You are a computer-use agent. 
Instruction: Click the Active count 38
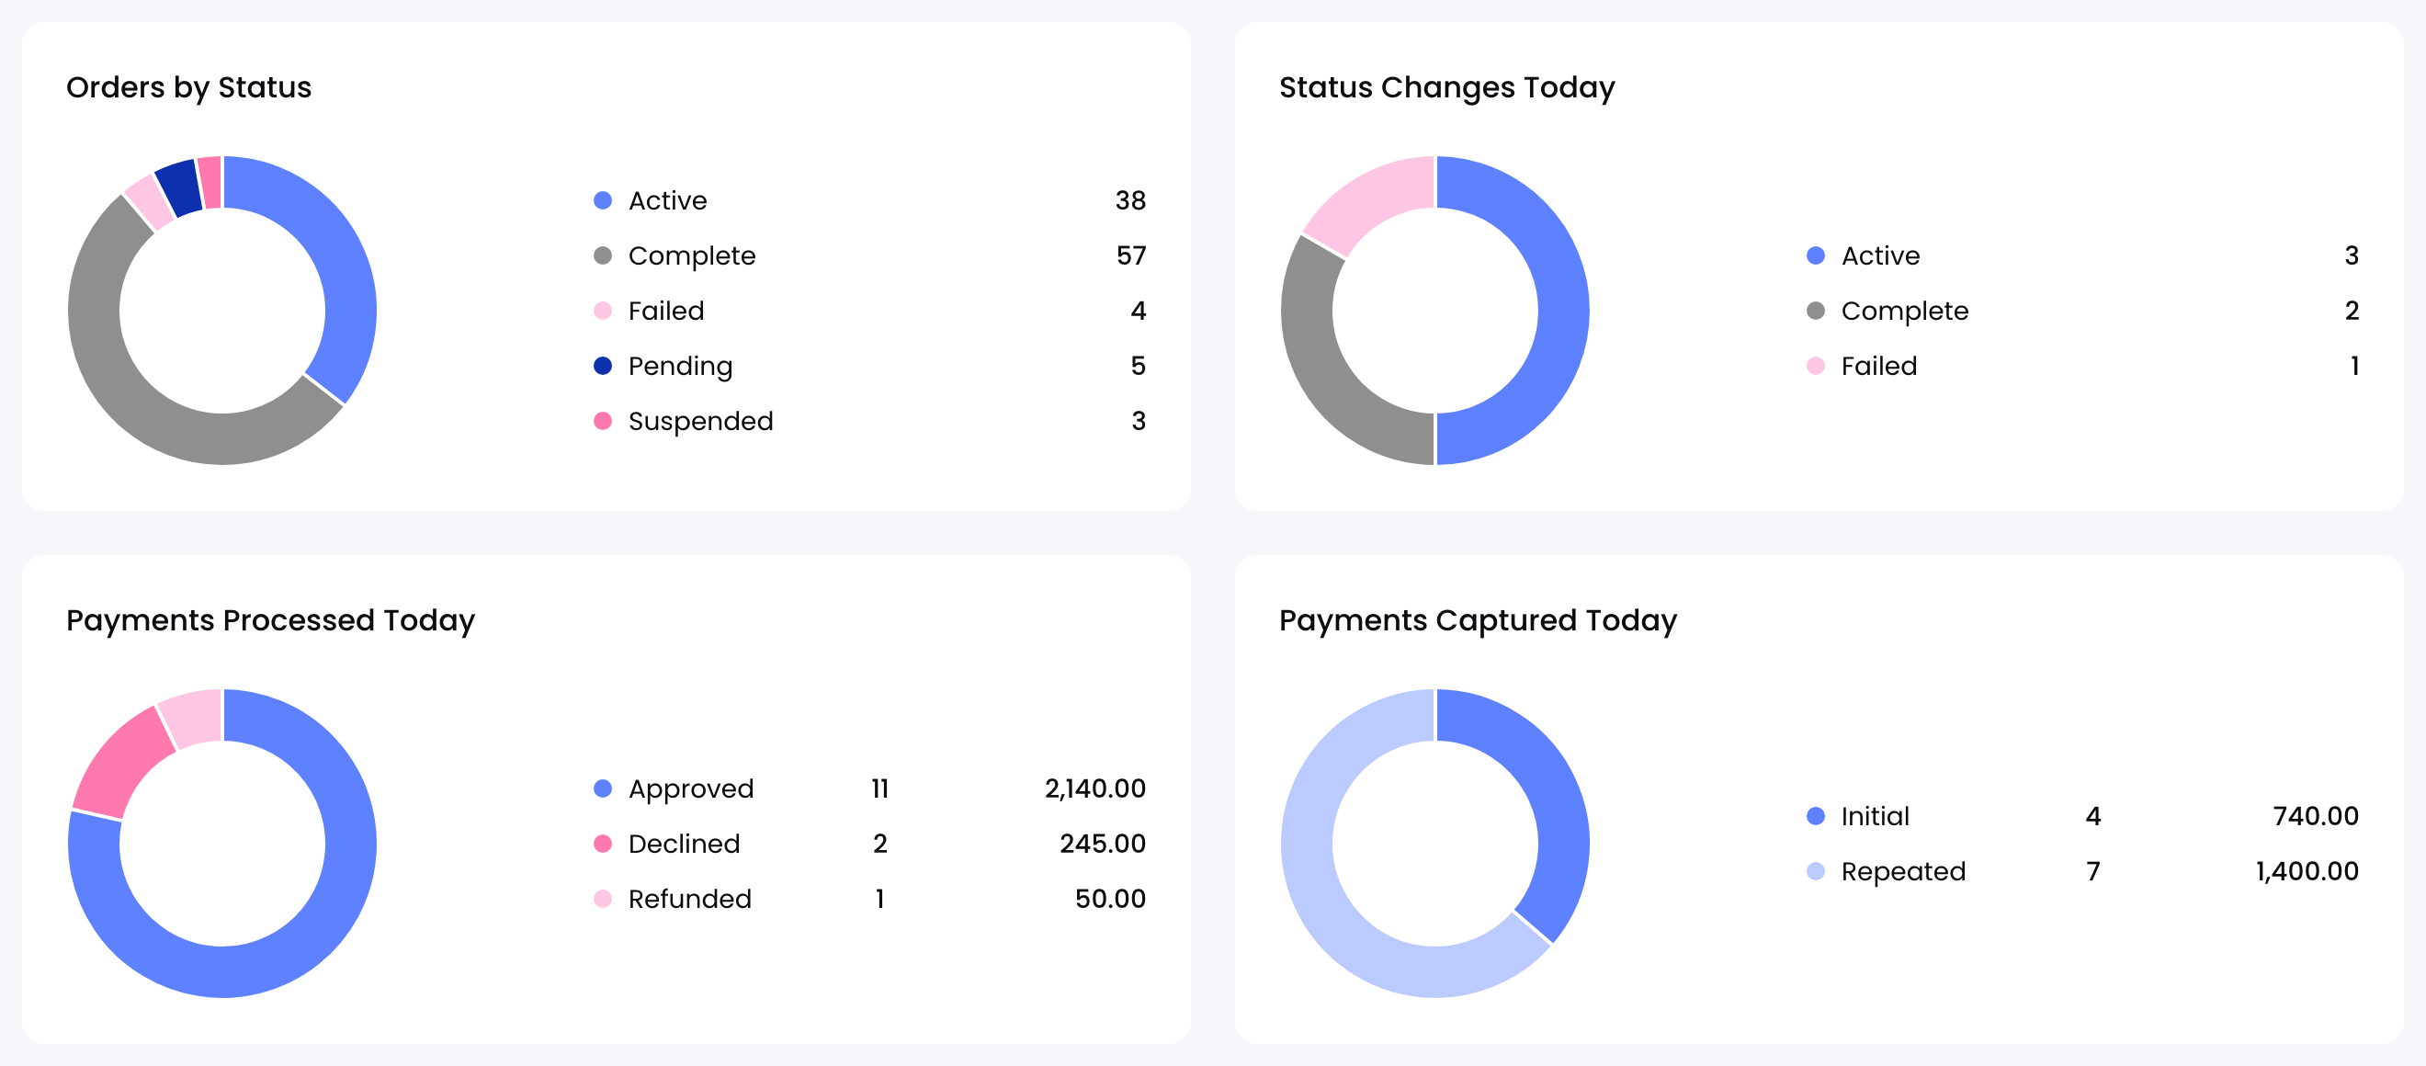pyautogui.click(x=1131, y=200)
